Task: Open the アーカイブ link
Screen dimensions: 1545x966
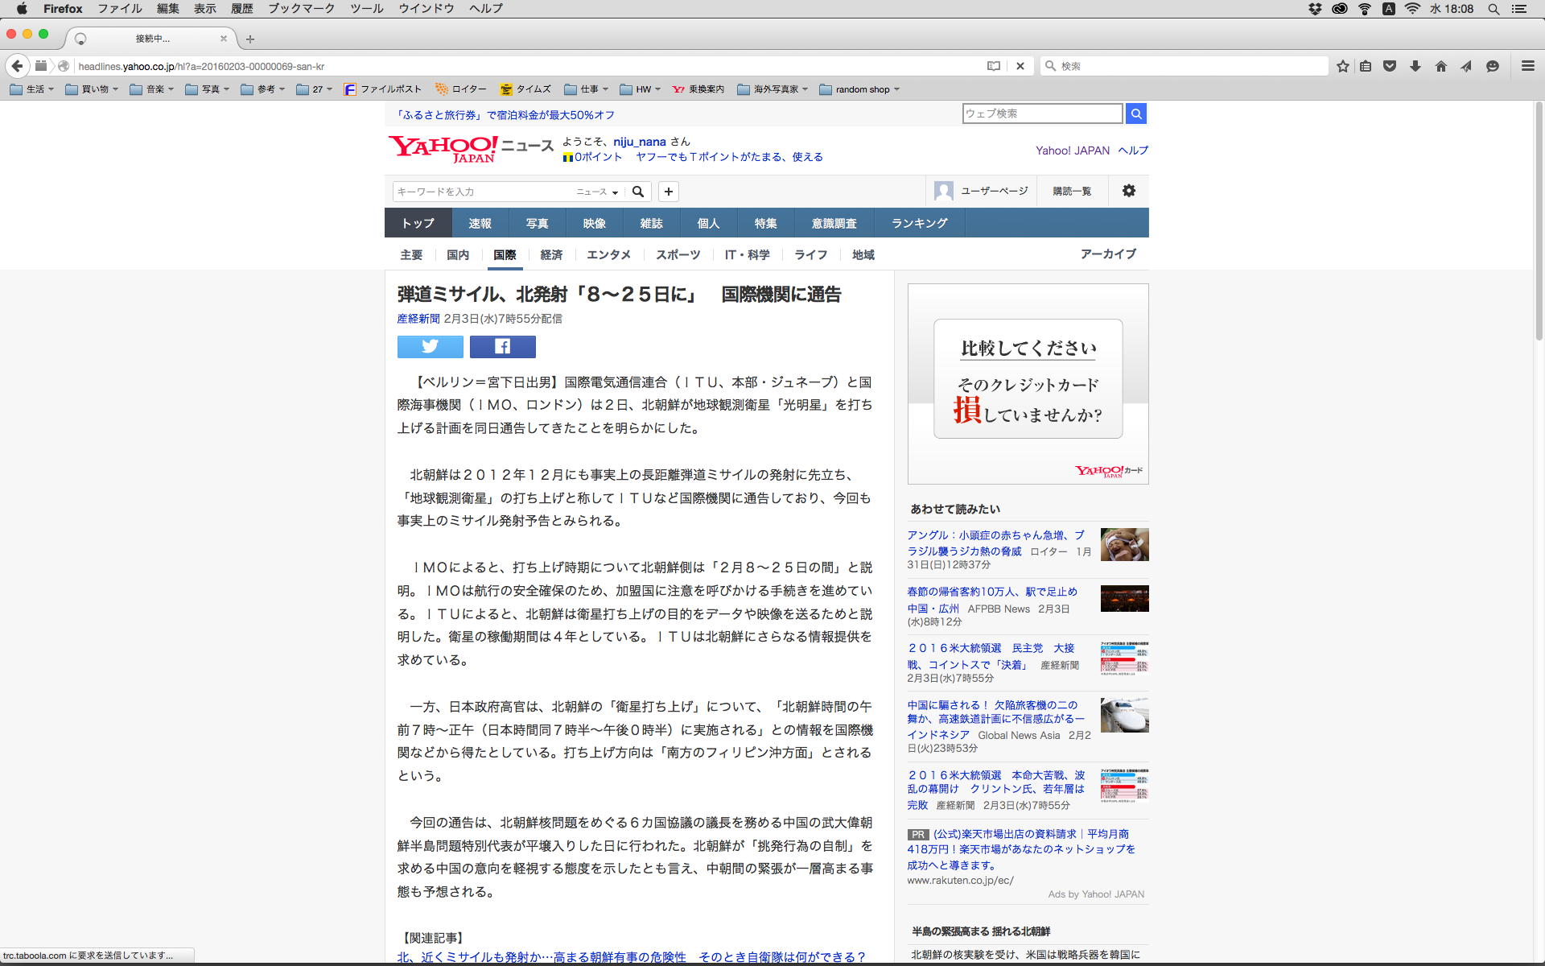Action: click(x=1107, y=254)
